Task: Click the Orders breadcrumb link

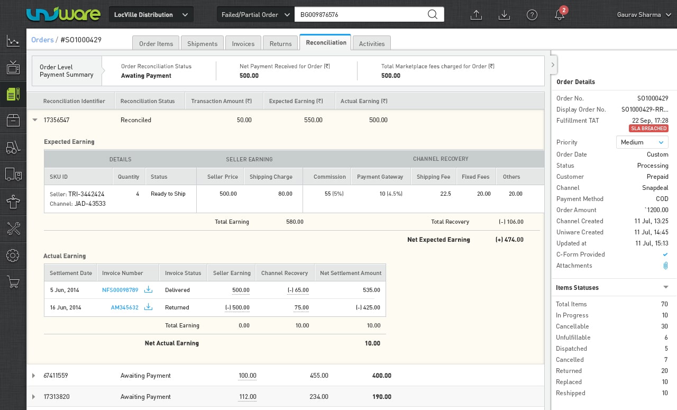Action: pos(42,40)
